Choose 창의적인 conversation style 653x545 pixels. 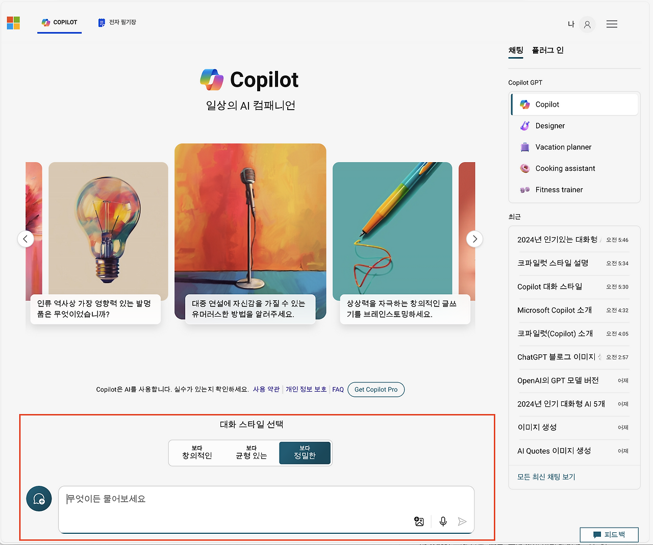[x=197, y=453]
